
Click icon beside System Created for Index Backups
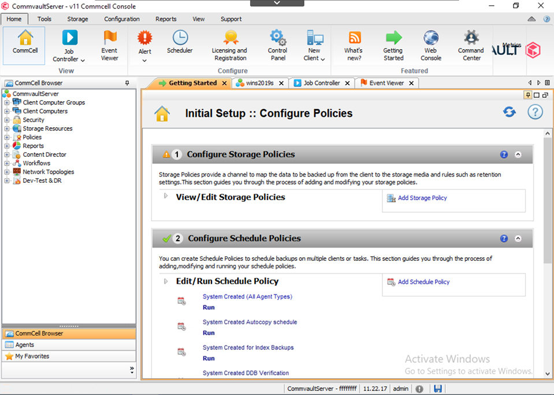click(x=181, y=352)
